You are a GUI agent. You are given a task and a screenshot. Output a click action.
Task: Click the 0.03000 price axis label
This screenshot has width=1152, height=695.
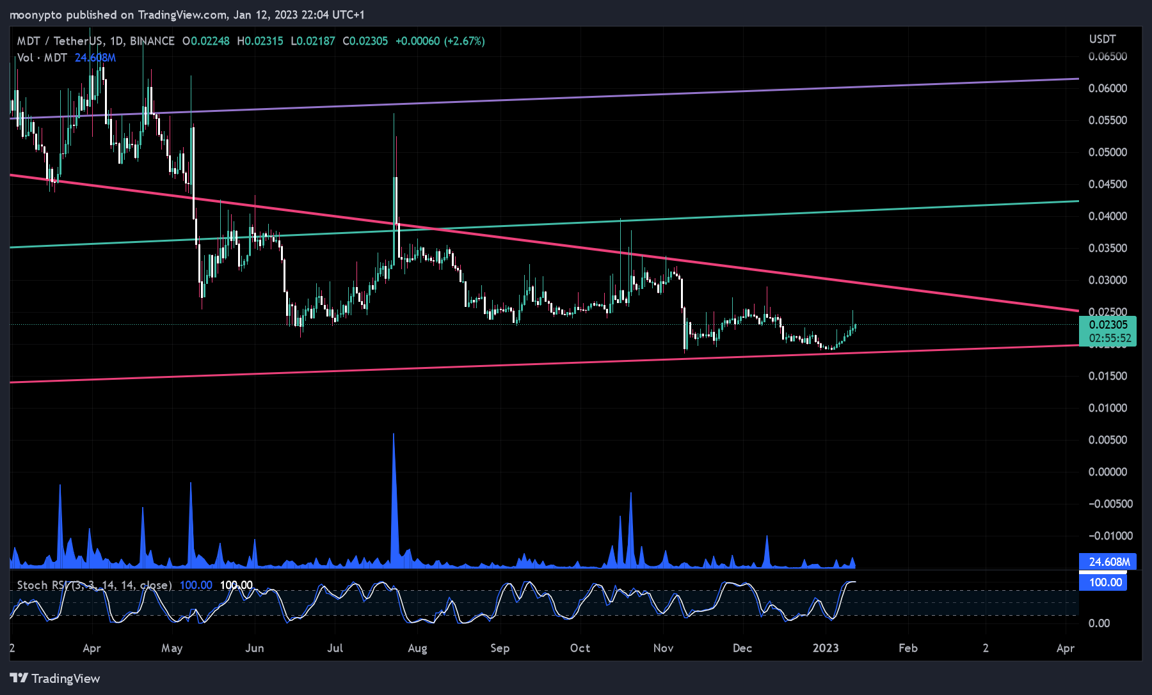click(1108, 280)
